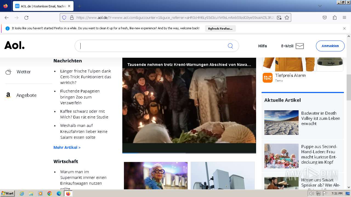Open the Hilfe link

pyautogui.click(x=262, y=46)
